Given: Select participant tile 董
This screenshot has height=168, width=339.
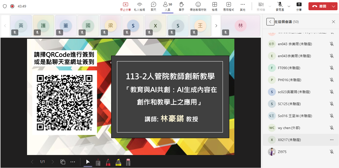Looking at the screenshot, I should [66, 25].
